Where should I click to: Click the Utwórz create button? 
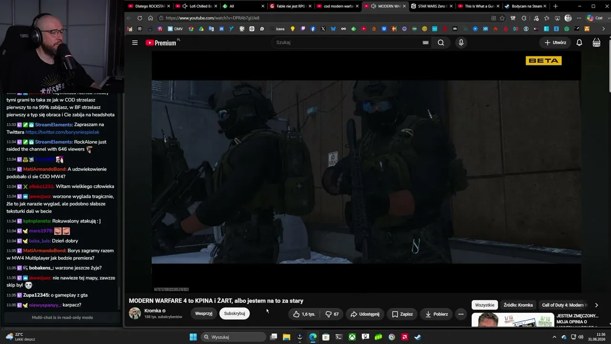[555, 43]
